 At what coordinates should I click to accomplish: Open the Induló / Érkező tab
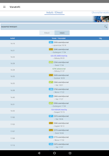coord(54,12)
